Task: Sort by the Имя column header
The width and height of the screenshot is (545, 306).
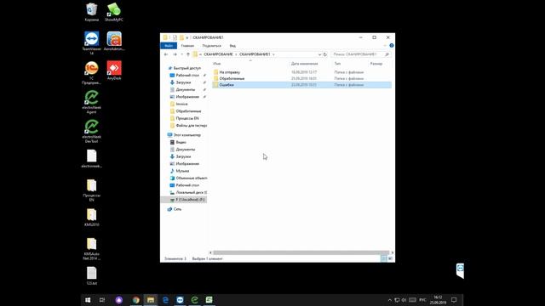Action: pyautogui.click(x=250, y=64)
